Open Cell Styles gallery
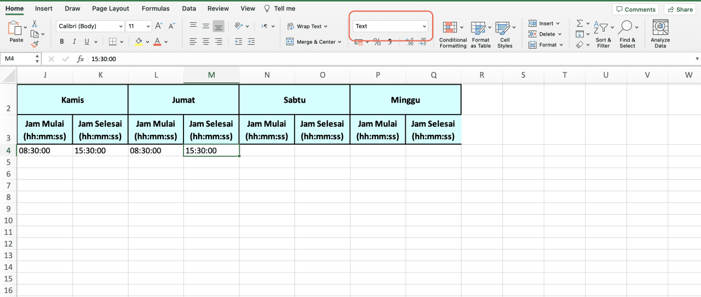701x297 pixels. pos(504,35)
